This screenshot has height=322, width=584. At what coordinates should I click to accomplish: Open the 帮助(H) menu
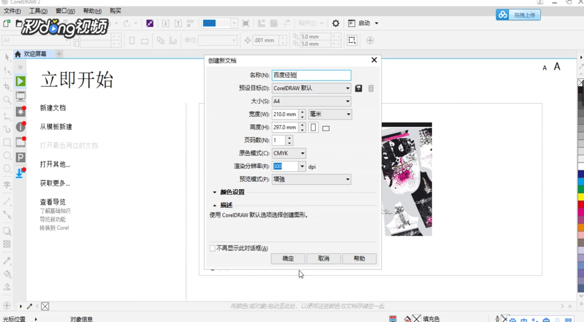tap(92, 11)
